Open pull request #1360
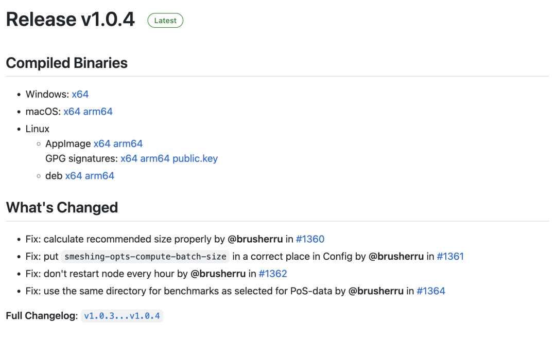The width and height of the screenshot is (556, 341). pyautogui.click(x=310, y=239)
